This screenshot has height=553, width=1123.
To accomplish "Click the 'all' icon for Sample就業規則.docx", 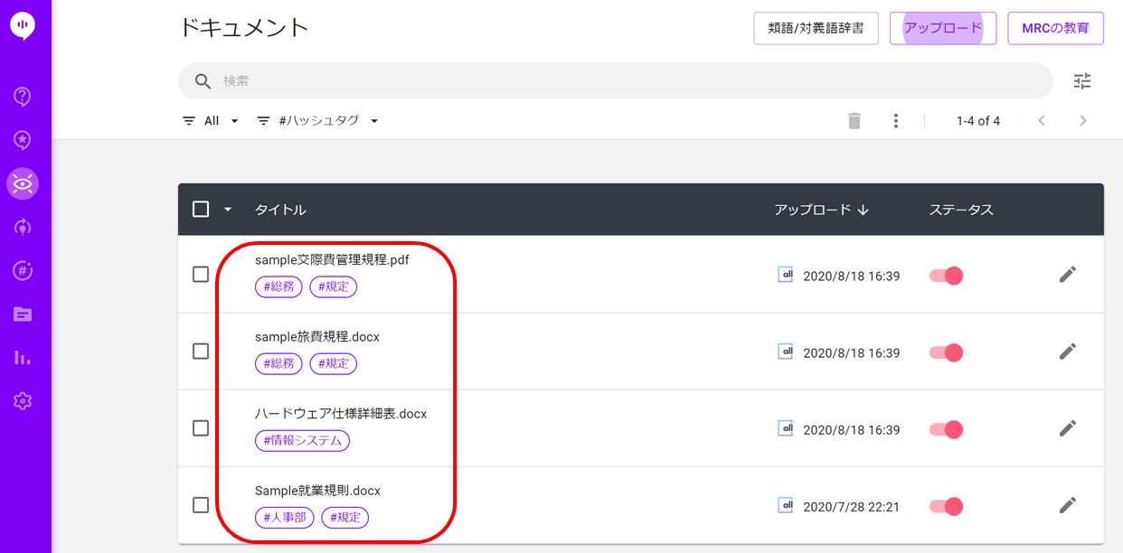I will click(x=786, y=505).
